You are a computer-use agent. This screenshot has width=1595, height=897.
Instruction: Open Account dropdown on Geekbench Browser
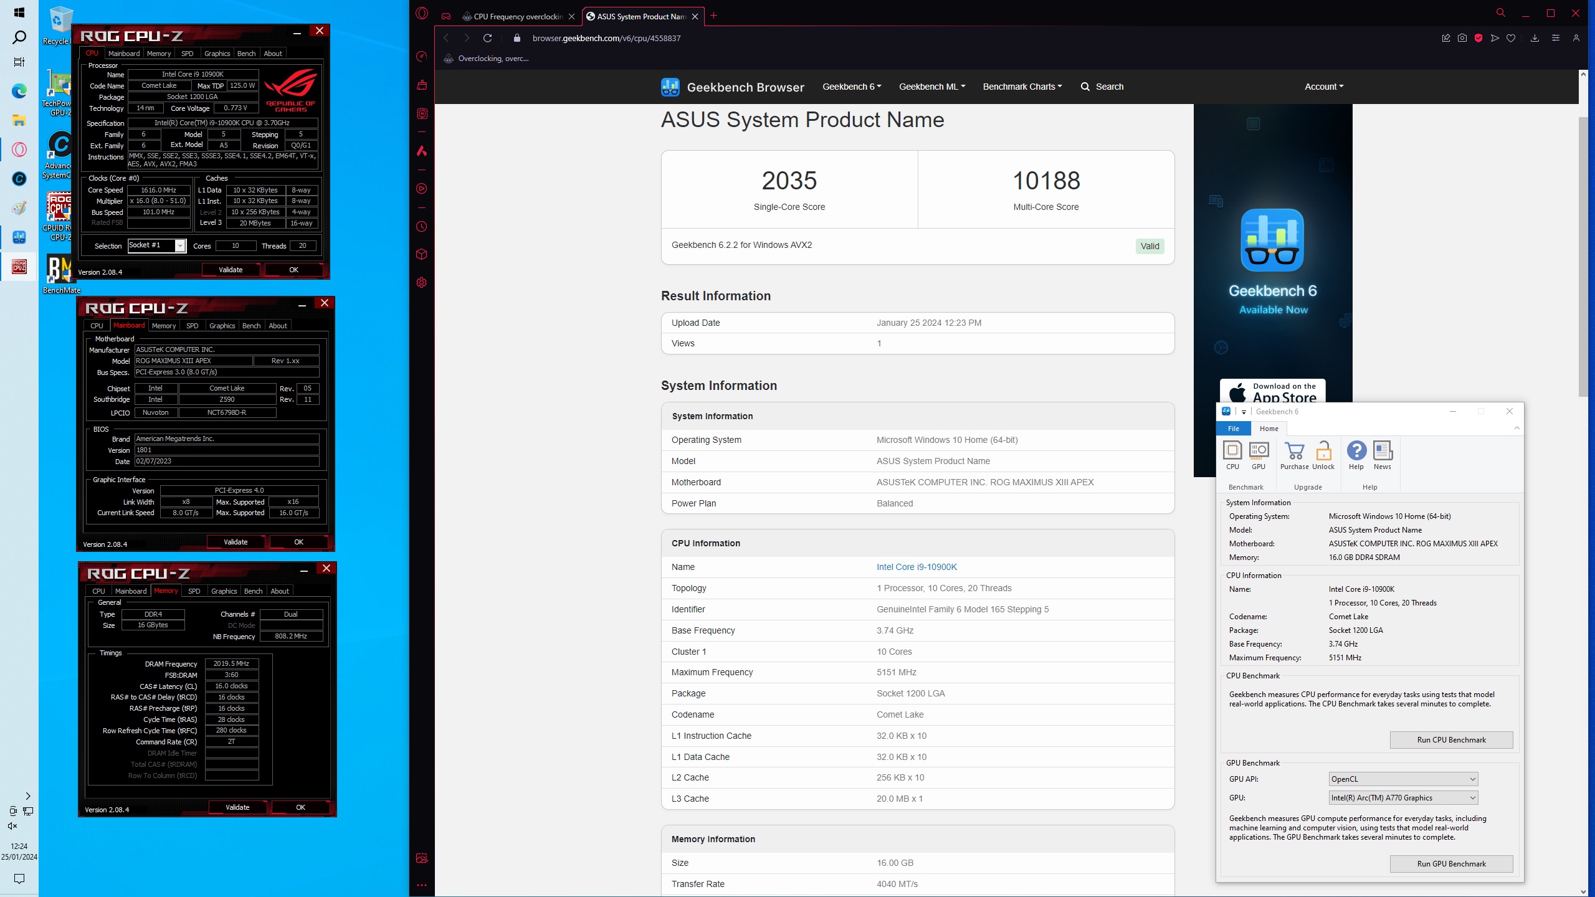coord(1324,87)
